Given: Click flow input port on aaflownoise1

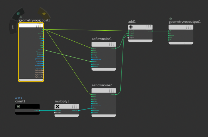Looking at the screenshot, I should 92,62.
